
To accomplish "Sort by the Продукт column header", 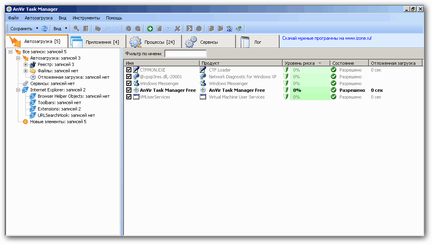I will click(x=241, y=63).
